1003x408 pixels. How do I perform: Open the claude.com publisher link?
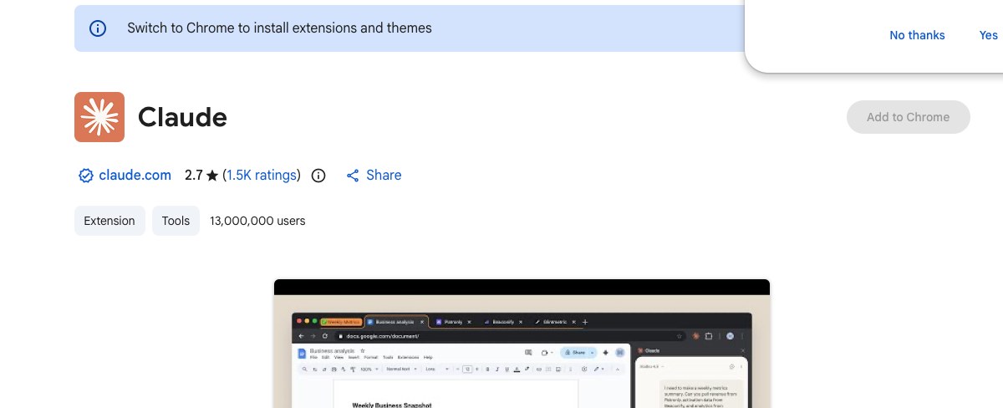tap(135, 176)
